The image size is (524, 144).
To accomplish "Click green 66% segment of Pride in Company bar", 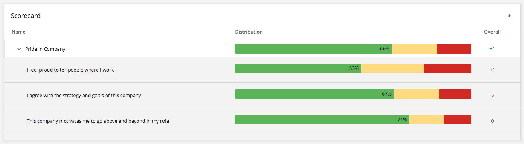I will click(x=313, y=49).
